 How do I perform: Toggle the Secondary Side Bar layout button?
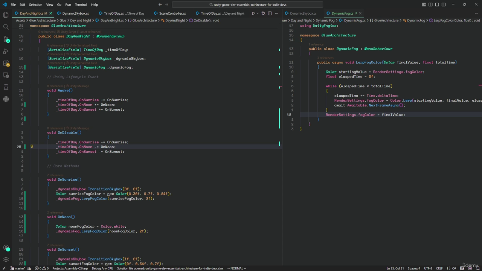click(x=444, y=5)
